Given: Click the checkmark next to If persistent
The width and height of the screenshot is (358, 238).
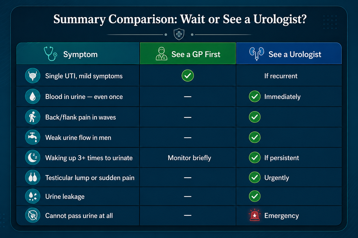Looking at the screenshot, I should (x=255, y=158).
